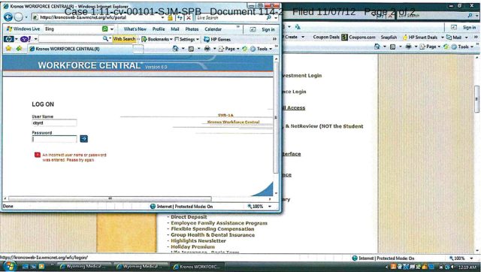Open the Direct Deposit link
This screenshot has width=481, height=272.
pos(189,217)
